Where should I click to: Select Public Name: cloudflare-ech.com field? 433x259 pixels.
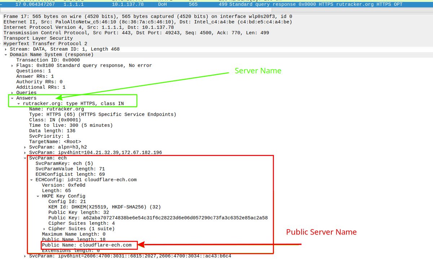(x=87, y=245)
